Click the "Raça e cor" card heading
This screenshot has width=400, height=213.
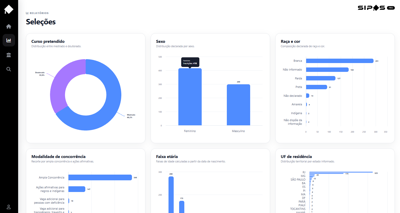click(290, 42)
